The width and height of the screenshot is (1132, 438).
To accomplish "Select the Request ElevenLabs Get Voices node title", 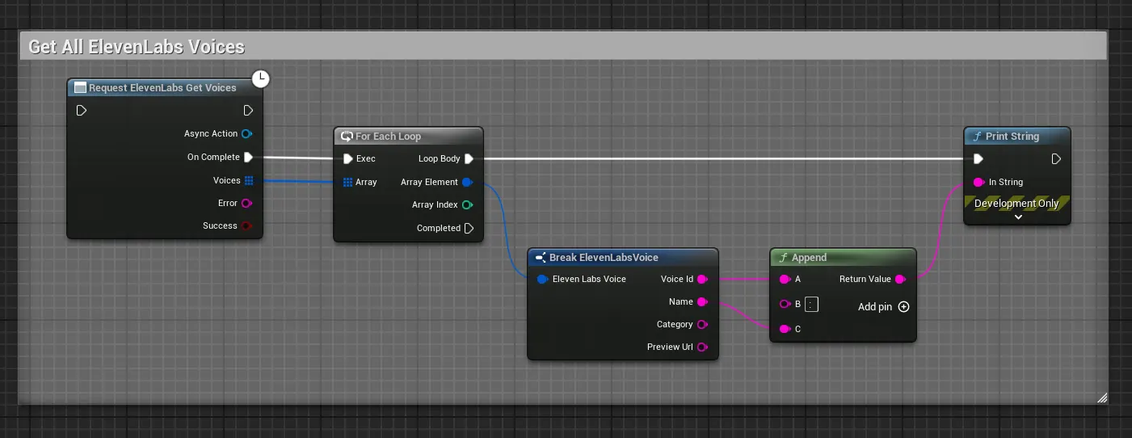I will (162, 87).
